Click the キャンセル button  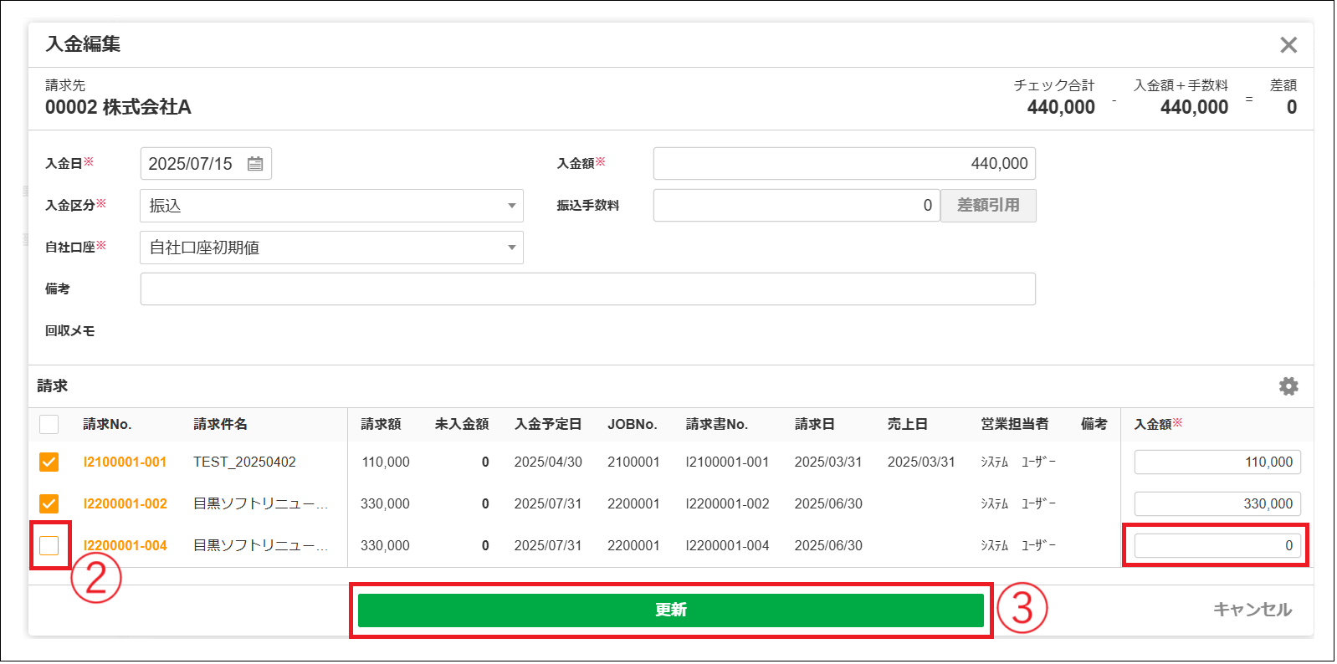[x=1252, y=610]
